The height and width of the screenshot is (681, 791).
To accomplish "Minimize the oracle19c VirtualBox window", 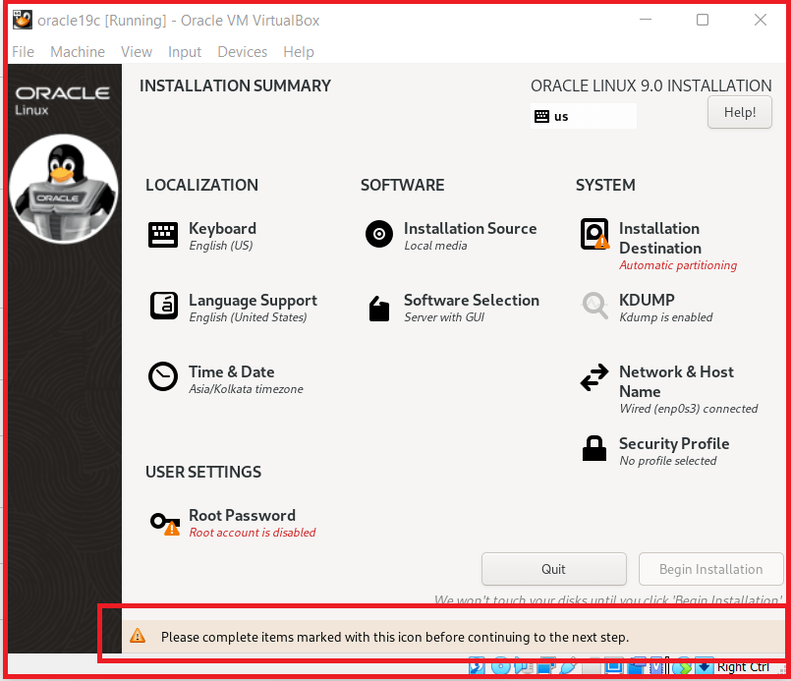I will coord(646,20).
